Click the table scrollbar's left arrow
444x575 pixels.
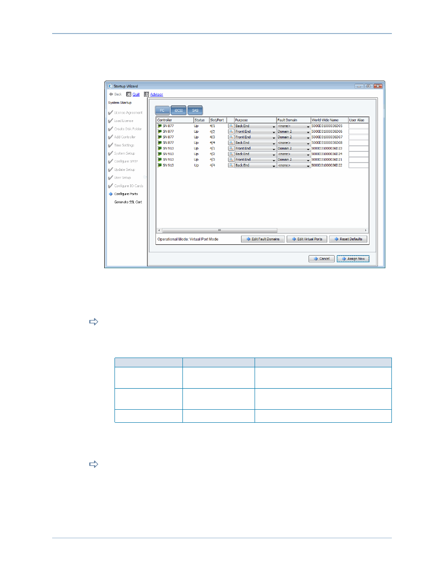click(x=159, y=230)
